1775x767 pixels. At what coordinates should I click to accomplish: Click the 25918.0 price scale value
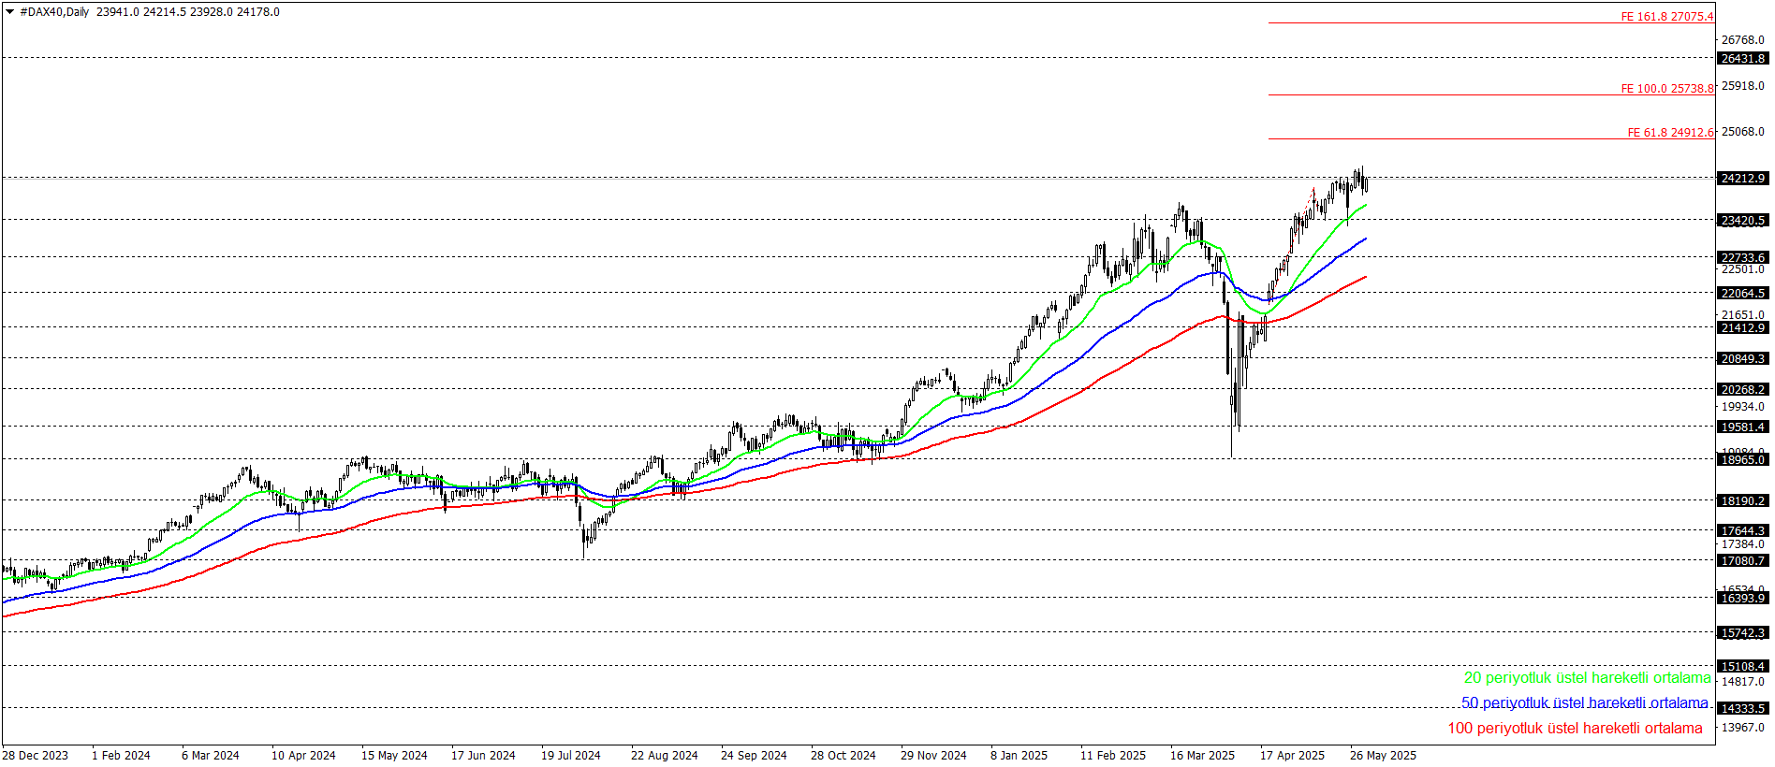tap(1743, 85)
